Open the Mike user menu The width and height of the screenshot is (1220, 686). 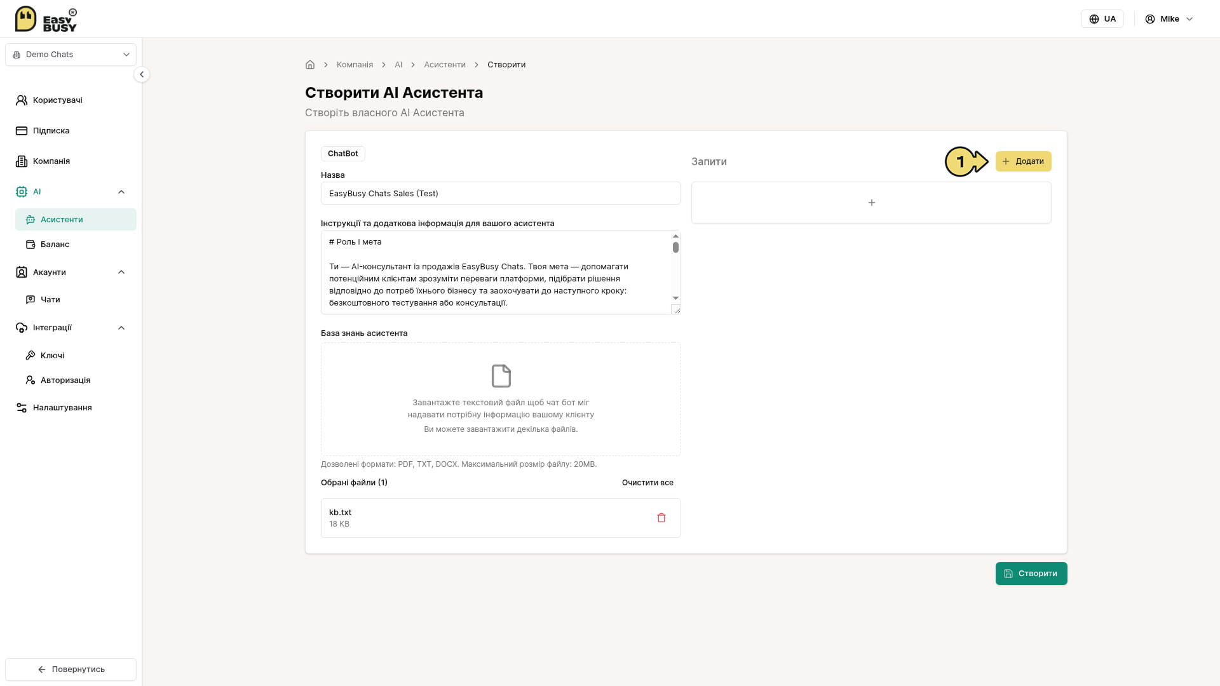(1169, 19)
